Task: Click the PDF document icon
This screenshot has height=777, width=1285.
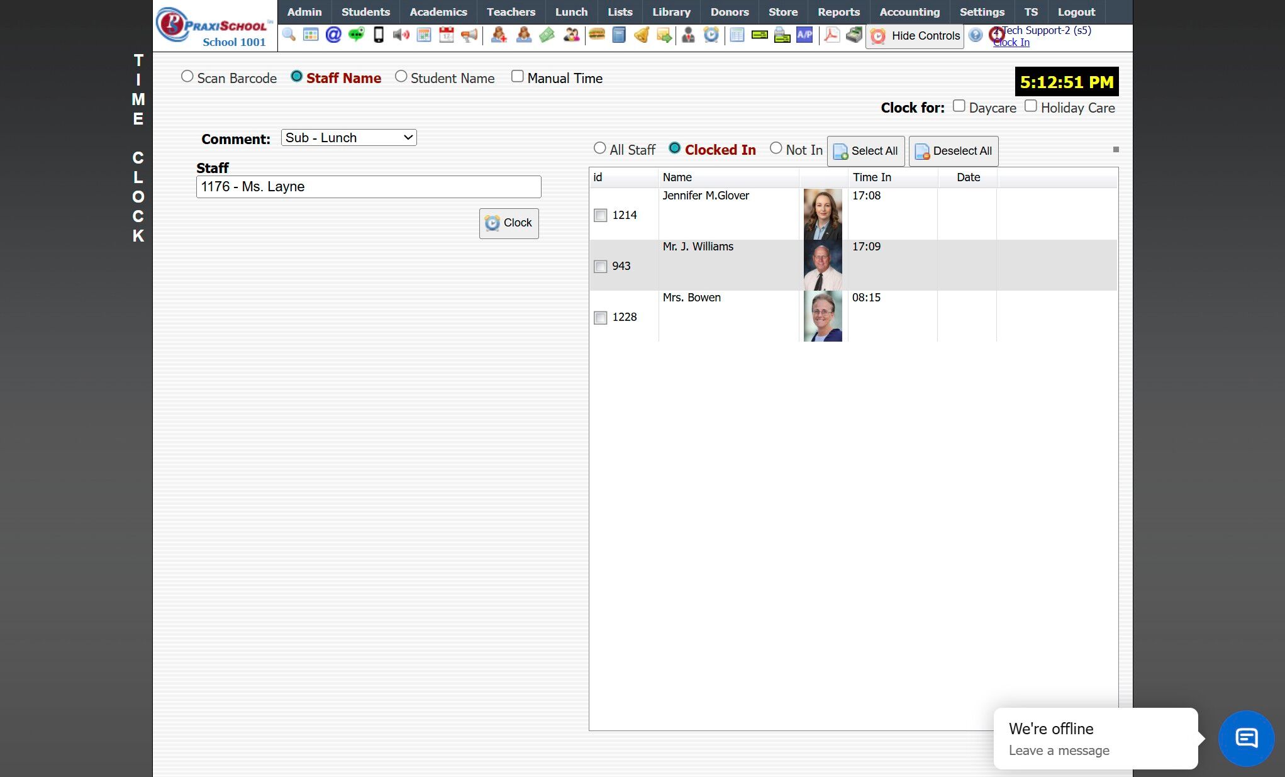Action: 832,35
